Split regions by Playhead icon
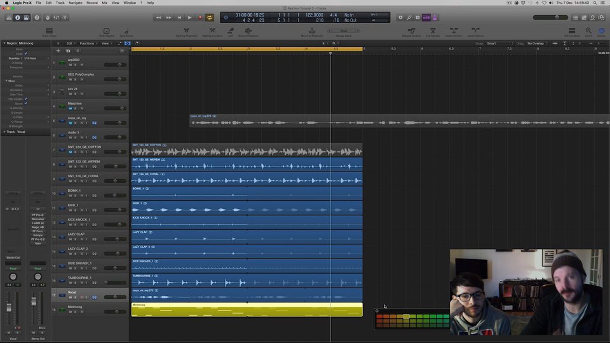Viewport: 610px width, 343px height. tap(186, 32)
